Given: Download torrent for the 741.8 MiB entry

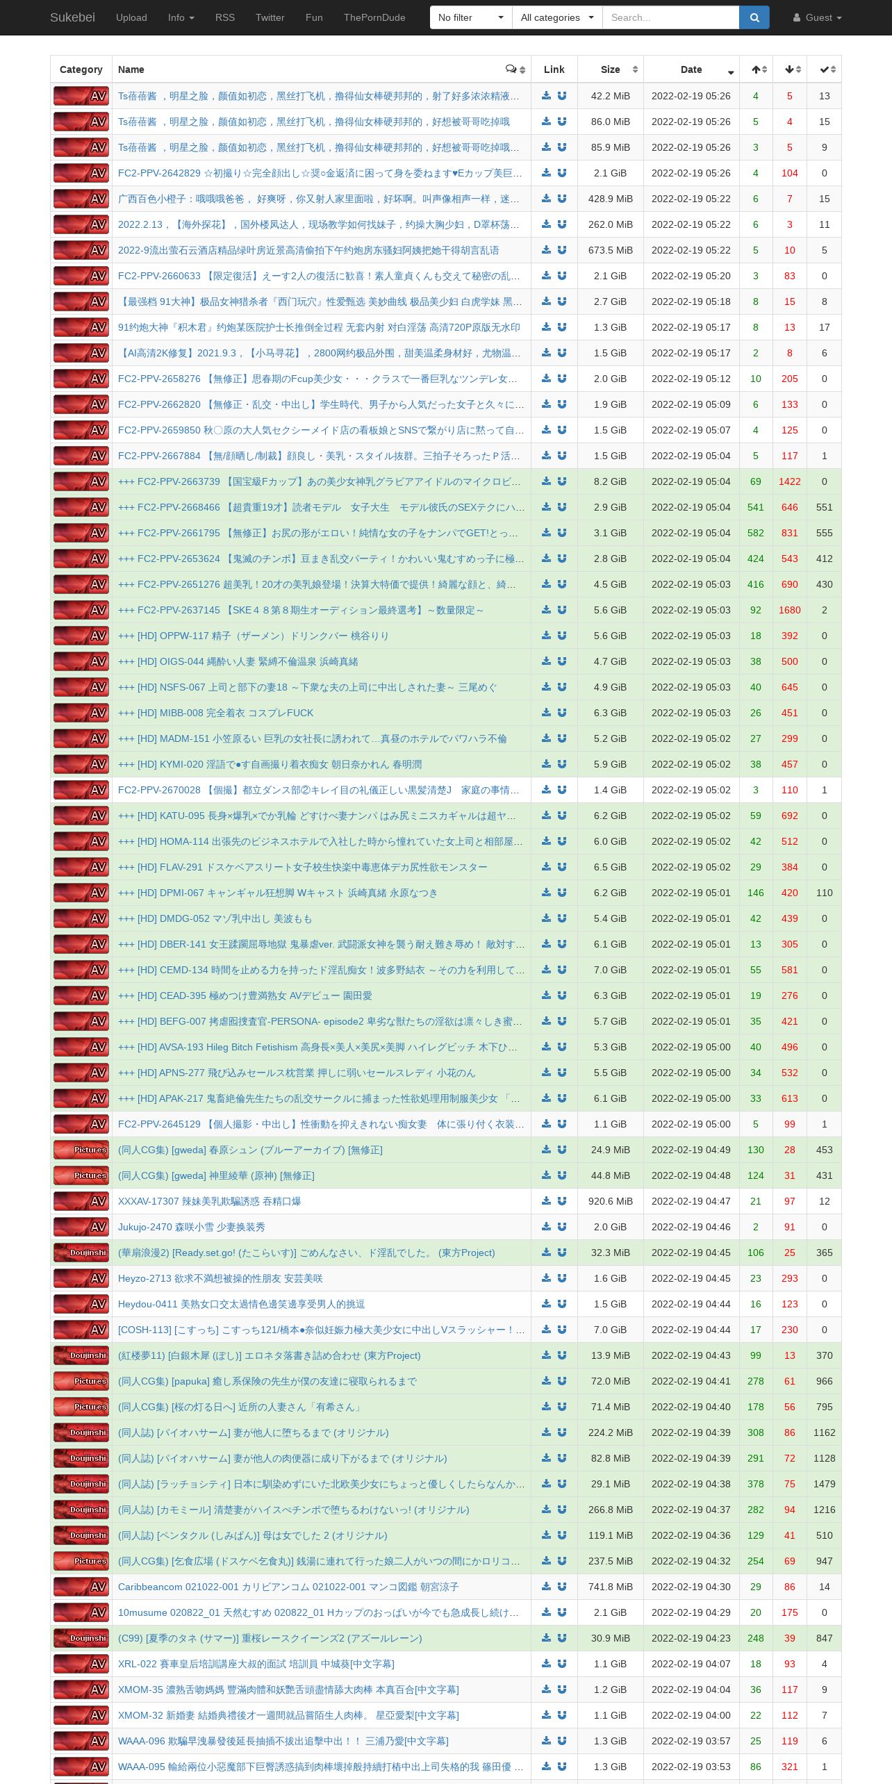Looking at the screenshot, I should 547,1587.
